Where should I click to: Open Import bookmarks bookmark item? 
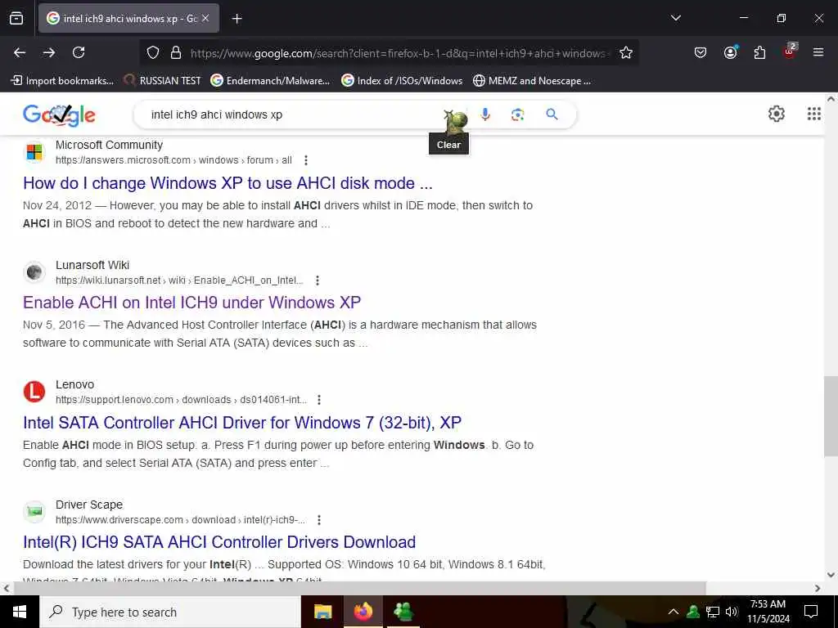coord(62,81)
